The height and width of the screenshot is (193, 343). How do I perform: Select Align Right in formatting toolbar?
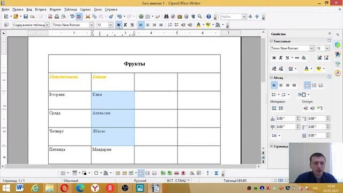(x=154, y=25)
